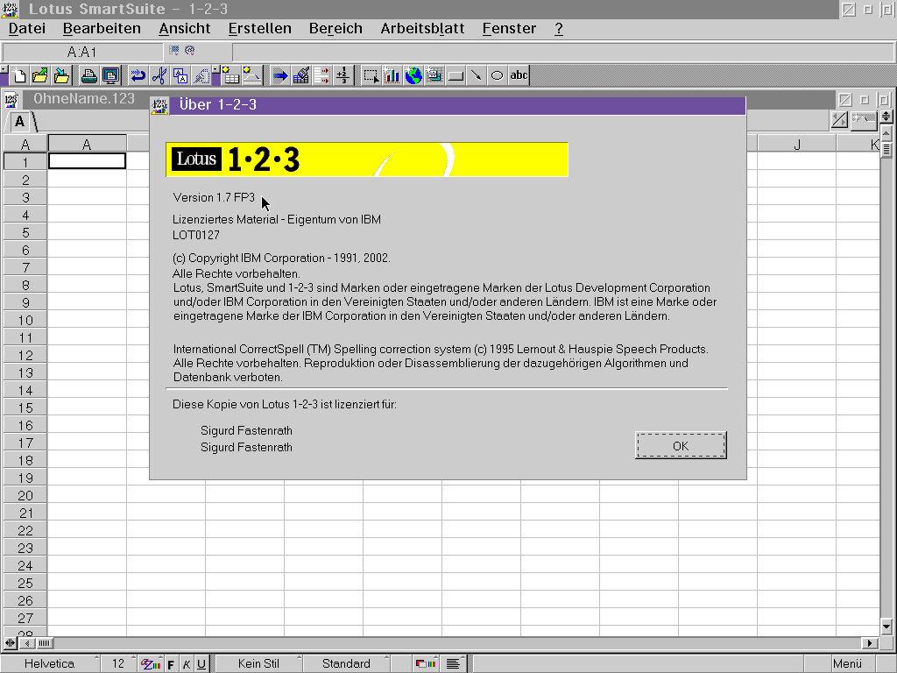Select the sheet tab A

(x=19, y=122)
